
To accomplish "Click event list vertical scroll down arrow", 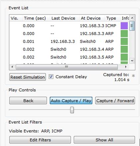I will (x=132, y=61).
